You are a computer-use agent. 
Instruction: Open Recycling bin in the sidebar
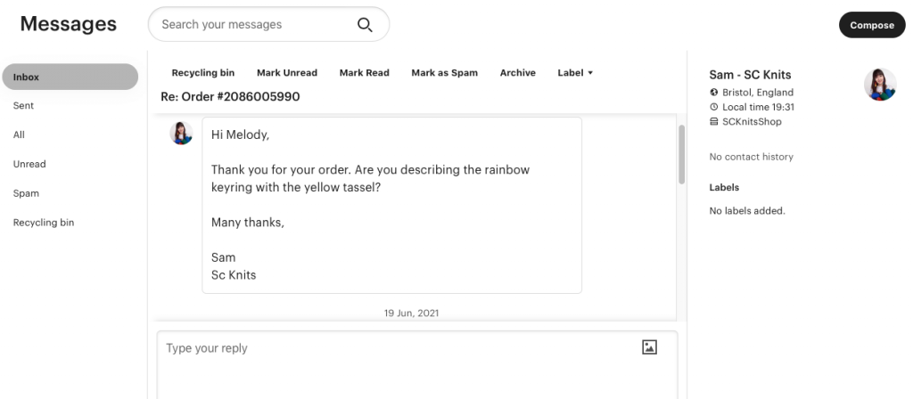click(x=44, y=222)
